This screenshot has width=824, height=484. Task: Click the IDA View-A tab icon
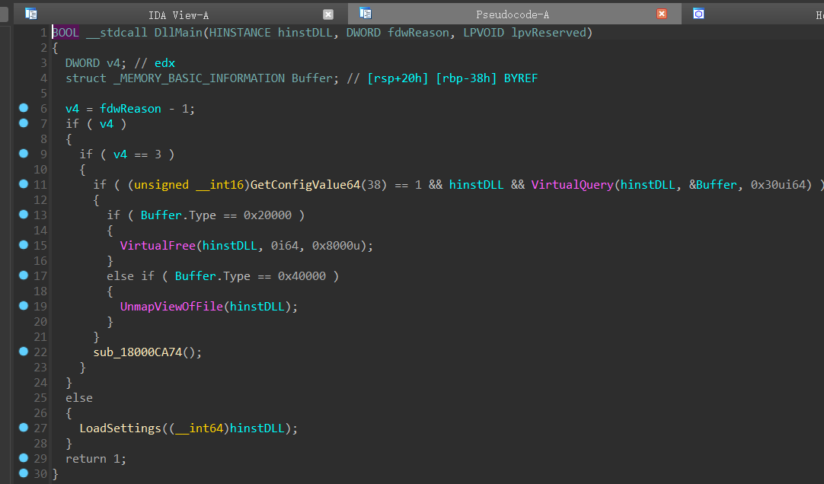tap(31, 14)
